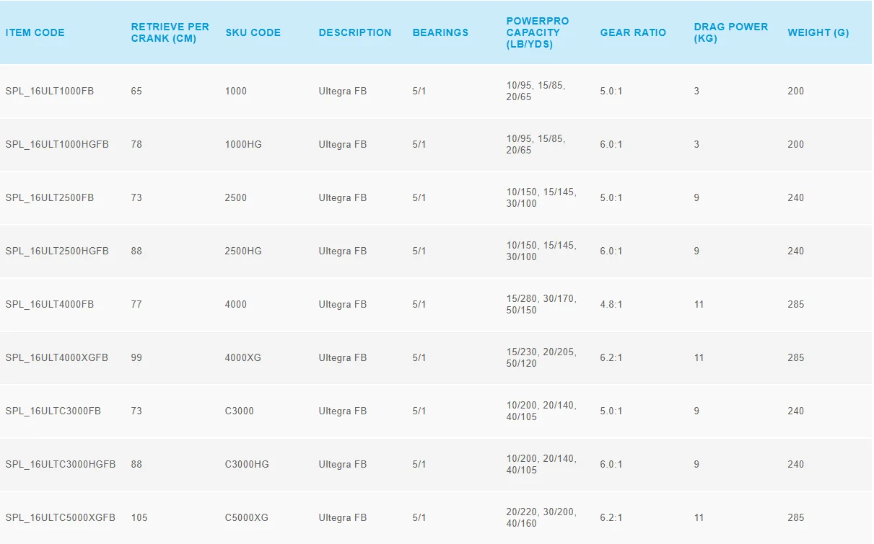The image size is (874, 544).
Task: Click gear ratio 6.2:1 in 4000XG row
Action: (611, 357)
